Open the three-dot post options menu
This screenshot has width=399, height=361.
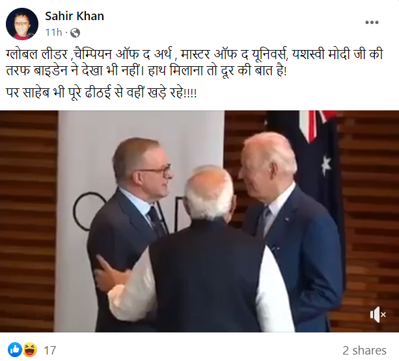click(372, 23)
